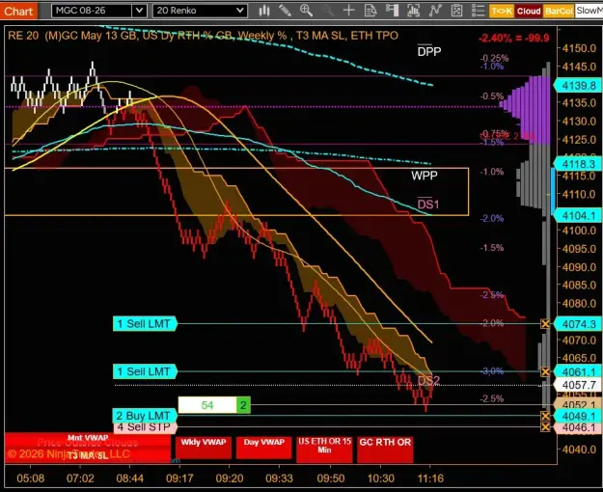Select the 4 Sell STP order flag
Viewport: 603px width, 492px height.
145,426
